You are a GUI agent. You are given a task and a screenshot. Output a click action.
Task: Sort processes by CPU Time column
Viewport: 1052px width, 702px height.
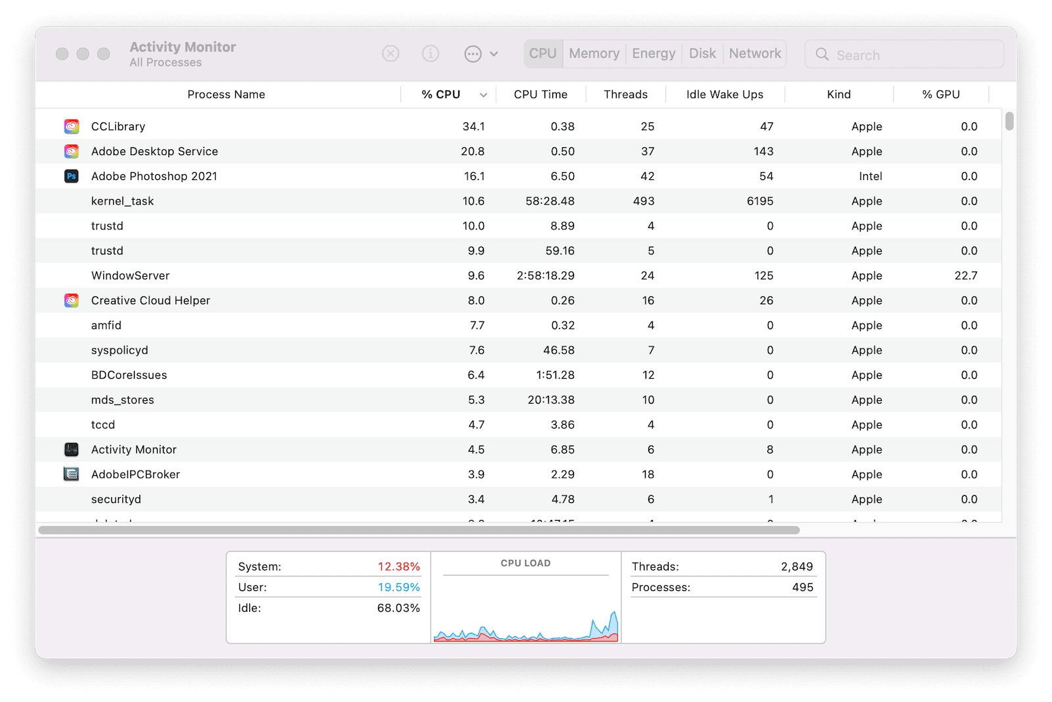(x=540, y=94)
